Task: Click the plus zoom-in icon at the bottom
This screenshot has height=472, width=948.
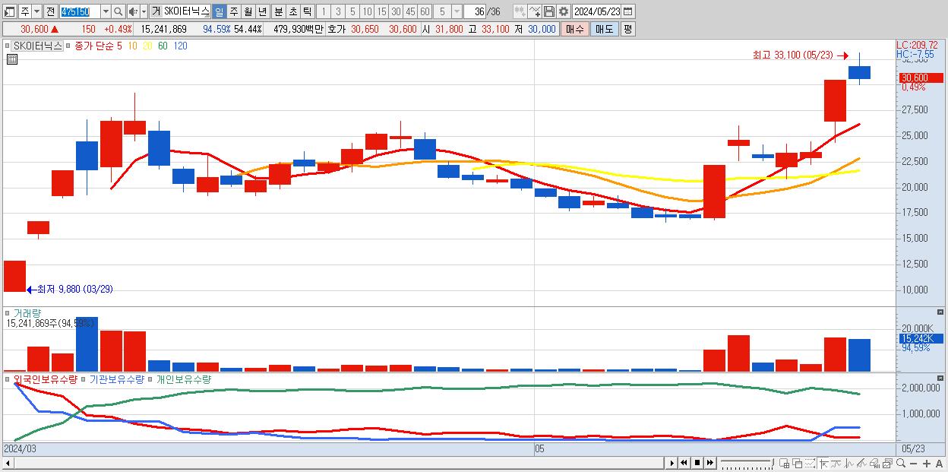Action: click(x=927, y=464)
